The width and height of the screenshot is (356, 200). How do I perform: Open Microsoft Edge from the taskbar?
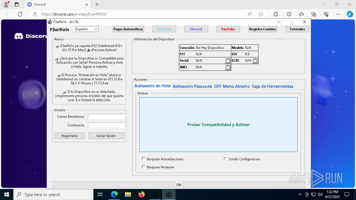(114, 194)
